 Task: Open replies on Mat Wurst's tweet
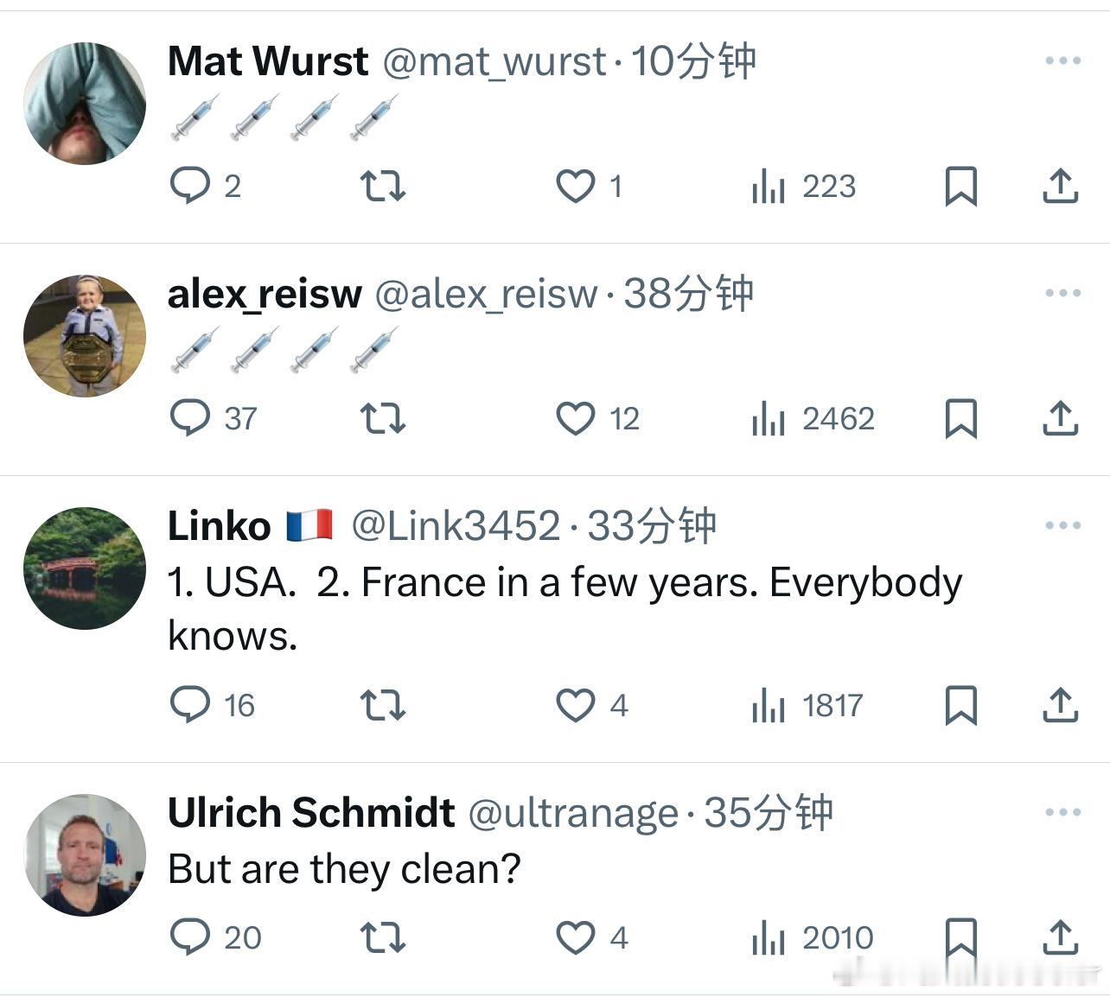tap(205, 186)
